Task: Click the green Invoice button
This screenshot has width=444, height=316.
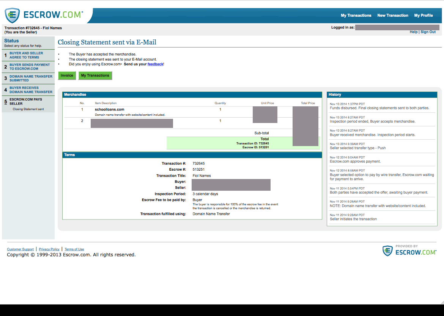Action: 67,75
